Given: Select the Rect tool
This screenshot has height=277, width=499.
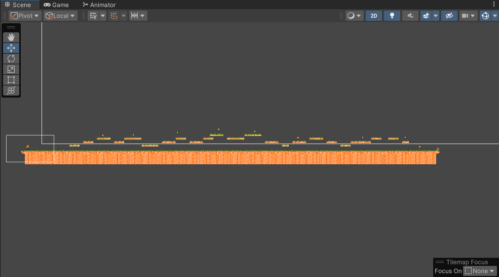Looking at the screenshot, I should (11, 80).
